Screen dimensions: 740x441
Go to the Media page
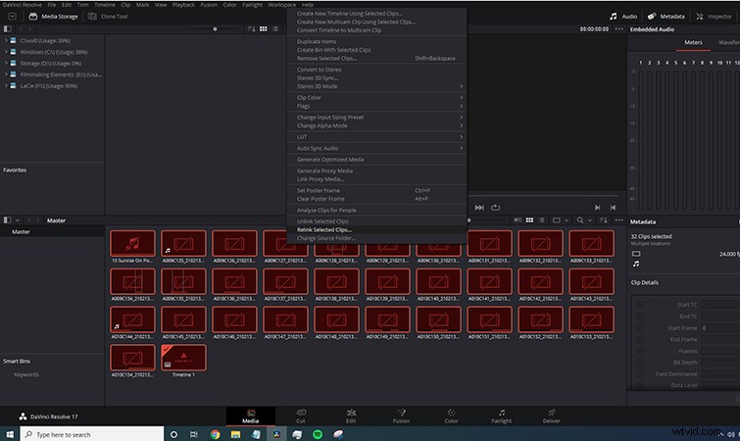[x=251, y=416]
